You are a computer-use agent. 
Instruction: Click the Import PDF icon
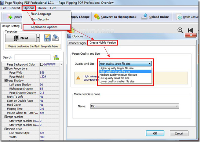tap(9, 17)
